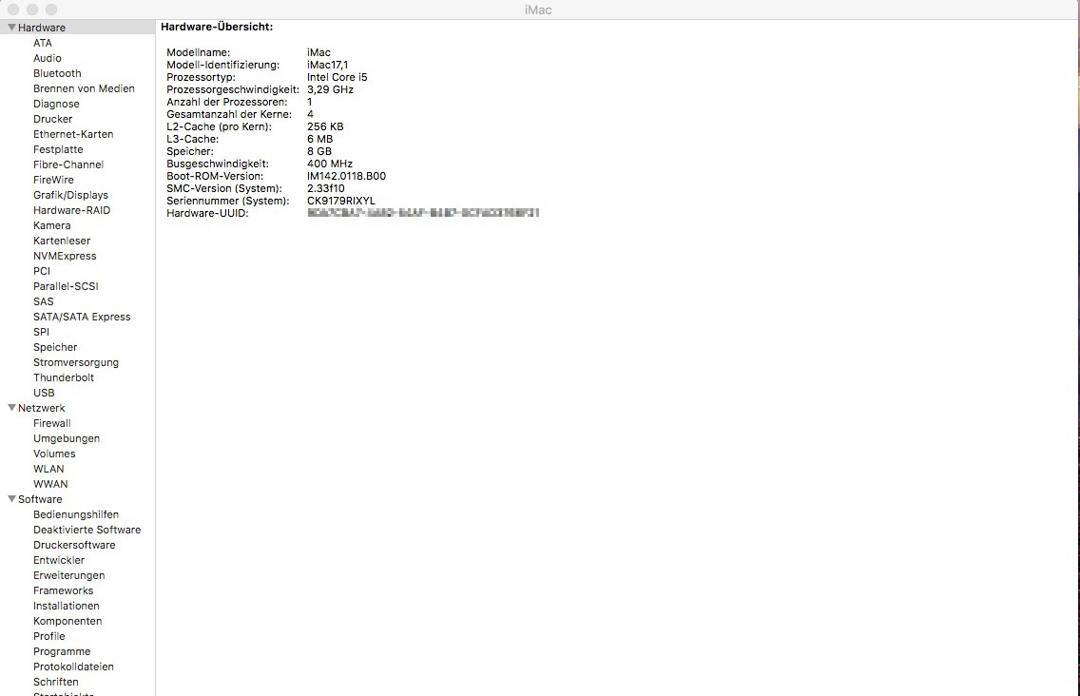Screen dimensions: 1080x696
Task: Open the Firewall entry
Action: tap(51, 423)
